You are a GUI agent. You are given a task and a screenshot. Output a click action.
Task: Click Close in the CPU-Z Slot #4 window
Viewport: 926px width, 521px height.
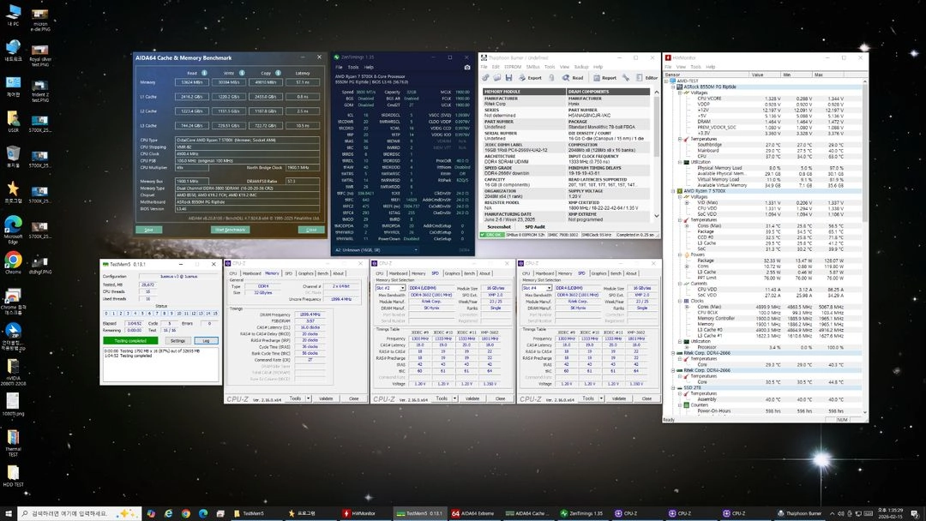coord(646,398)
